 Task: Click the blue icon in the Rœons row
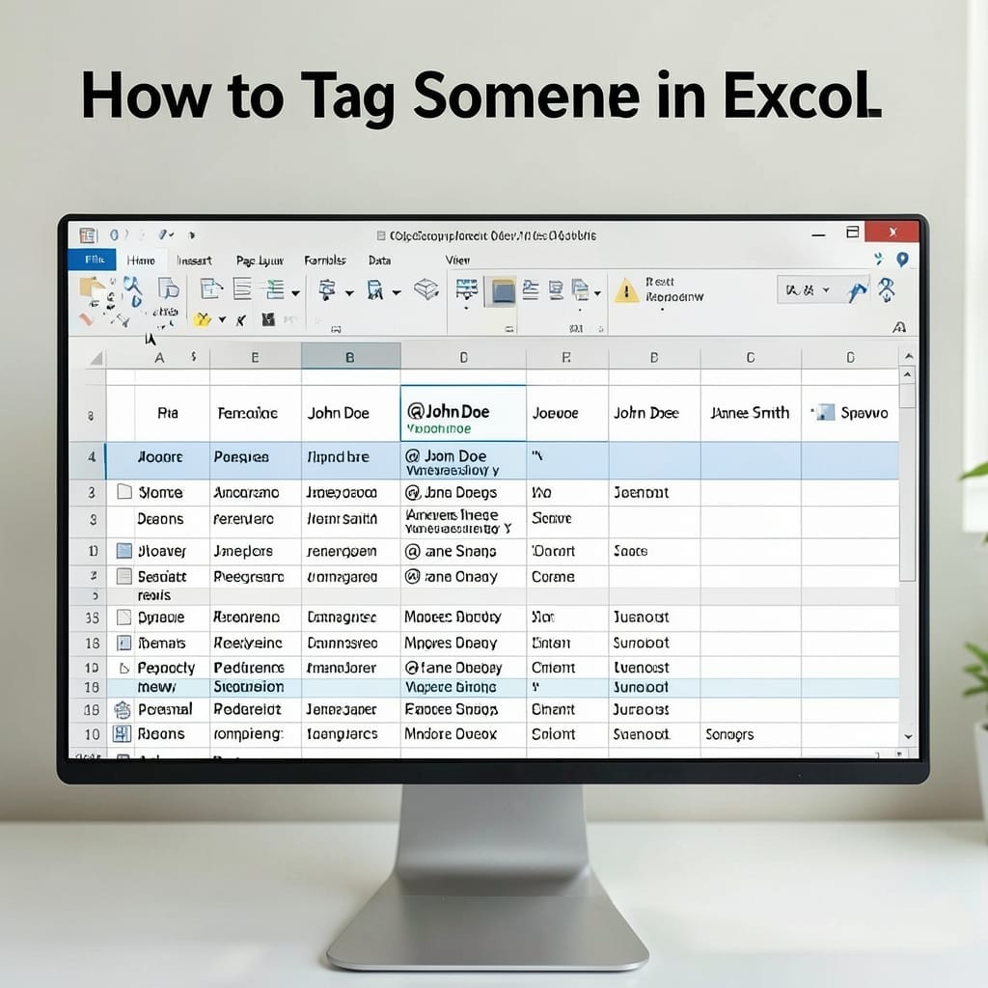click(122, 734)
